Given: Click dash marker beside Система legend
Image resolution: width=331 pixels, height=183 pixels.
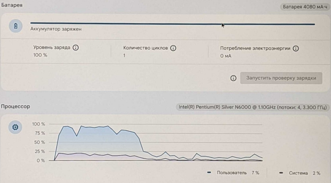Looking at the screenshot, I should 281,173.
